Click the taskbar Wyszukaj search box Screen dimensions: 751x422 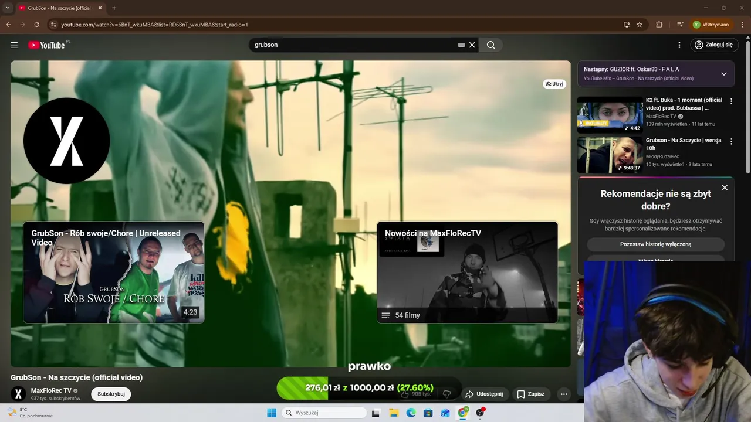pyautogui.click(x=324, y=413)
